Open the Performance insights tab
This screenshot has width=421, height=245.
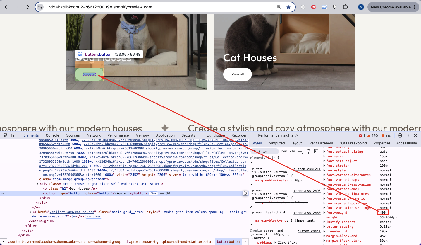point(278,135)
